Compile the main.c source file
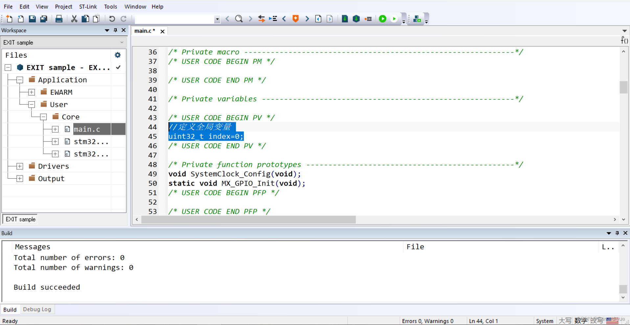The height and width of the screenshot is (325, 630). click(x=345, y=19)
